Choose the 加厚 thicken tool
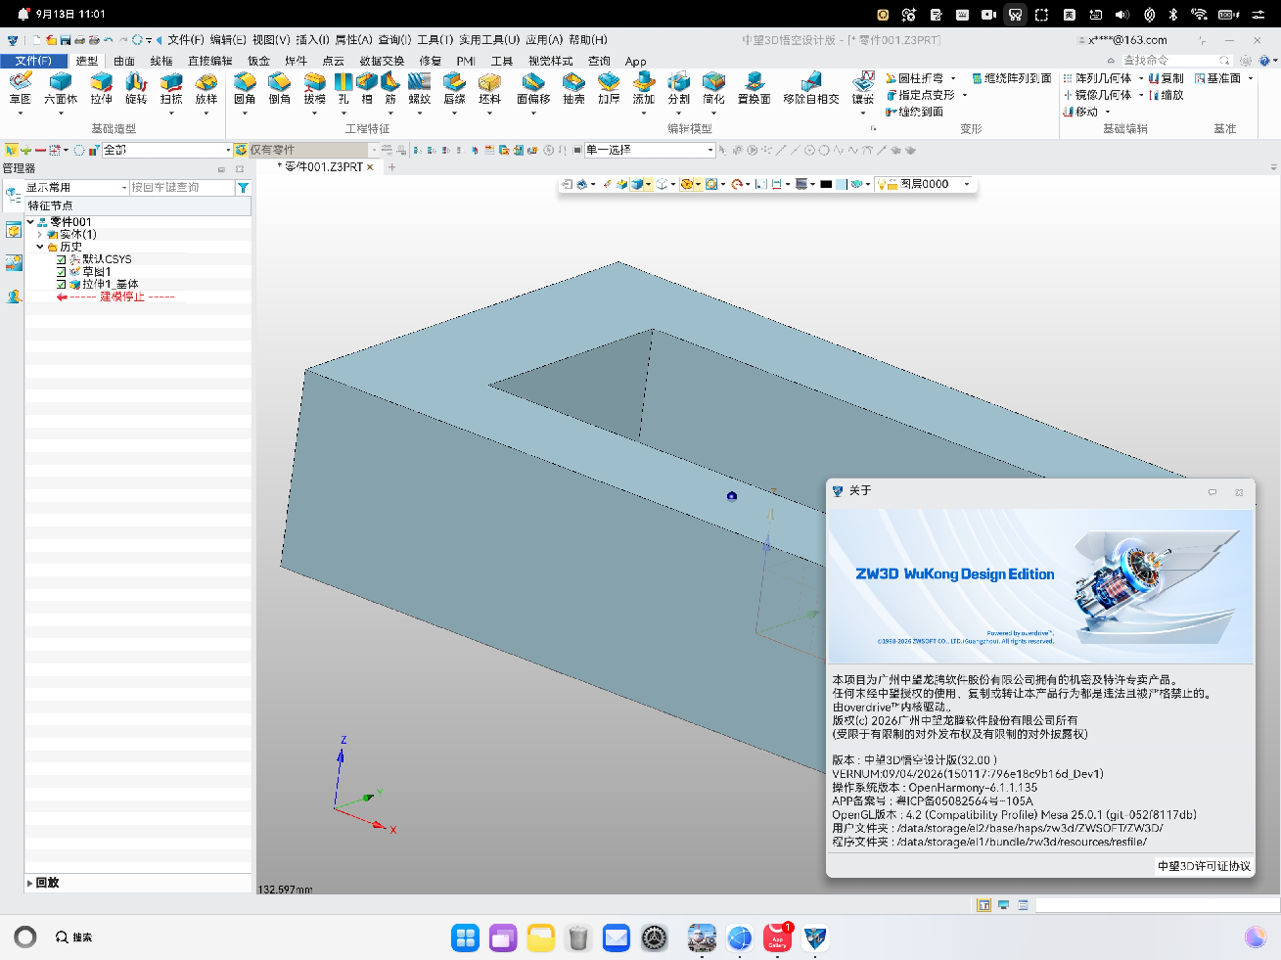 click(609, 88)
